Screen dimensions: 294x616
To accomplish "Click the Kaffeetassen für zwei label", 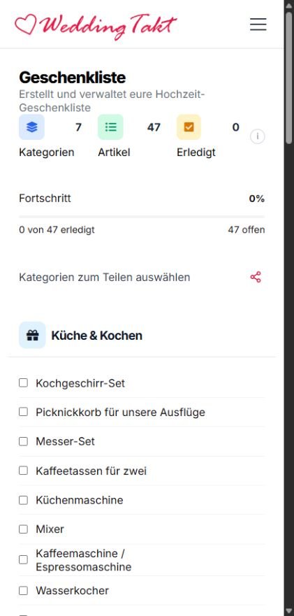I will pyautogui.click(x=91, y=471).
